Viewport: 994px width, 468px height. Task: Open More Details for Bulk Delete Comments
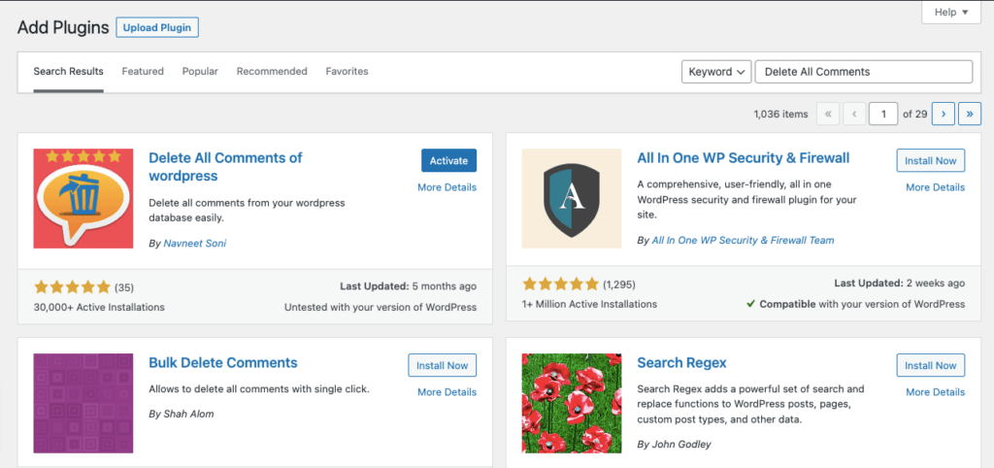(447, 392)
